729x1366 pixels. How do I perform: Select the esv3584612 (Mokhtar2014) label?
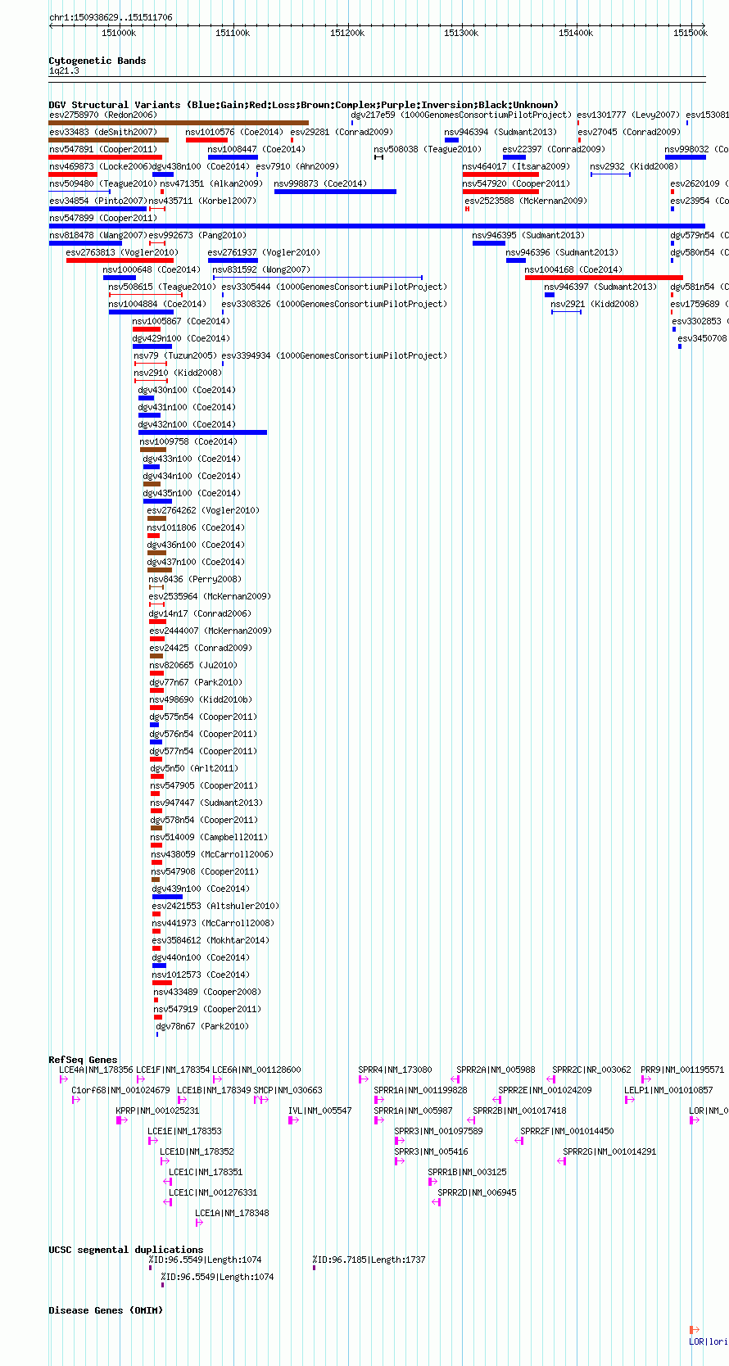(211, 940)
